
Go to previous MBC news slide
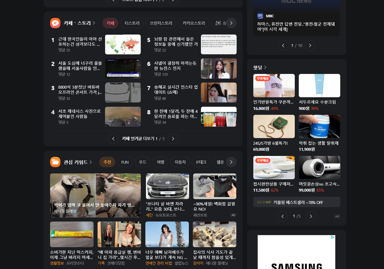pos(283,45)
